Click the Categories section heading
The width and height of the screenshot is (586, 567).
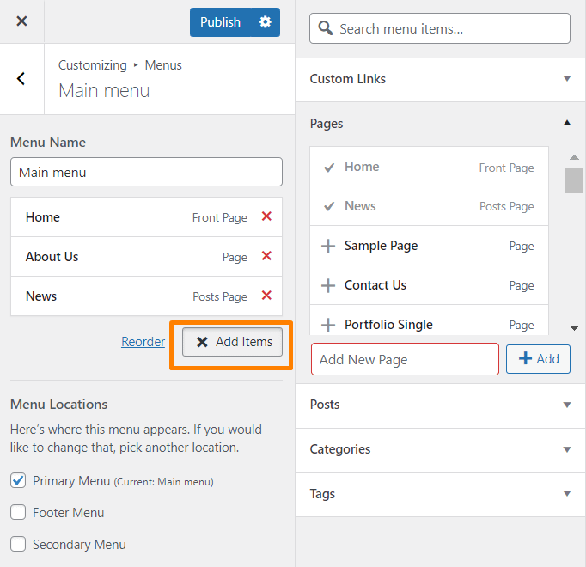click(340, 449)
